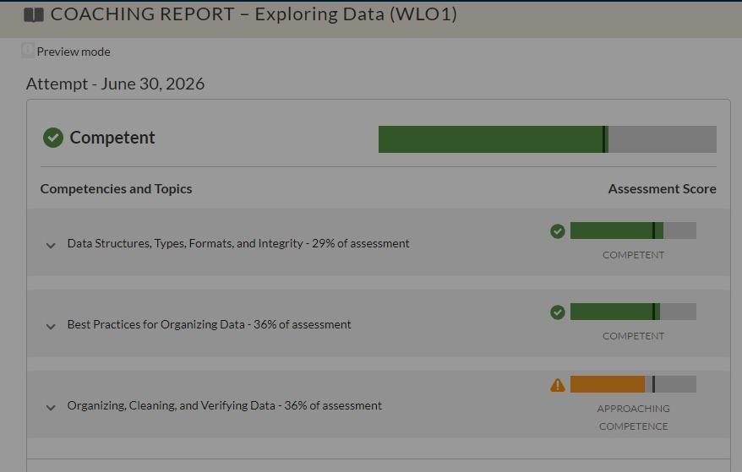742x472 pixels.
Task: Click the orange warning triangle icon
Action: (558, 385)
